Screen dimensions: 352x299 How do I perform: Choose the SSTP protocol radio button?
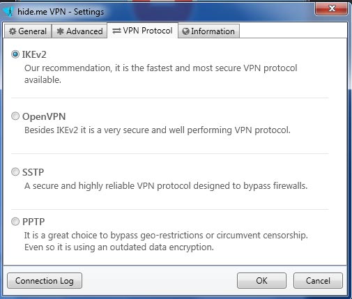click(x=15, y=172)
